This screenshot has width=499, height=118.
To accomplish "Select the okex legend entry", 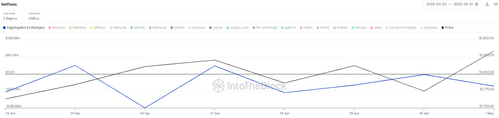I will coord(376,28).
